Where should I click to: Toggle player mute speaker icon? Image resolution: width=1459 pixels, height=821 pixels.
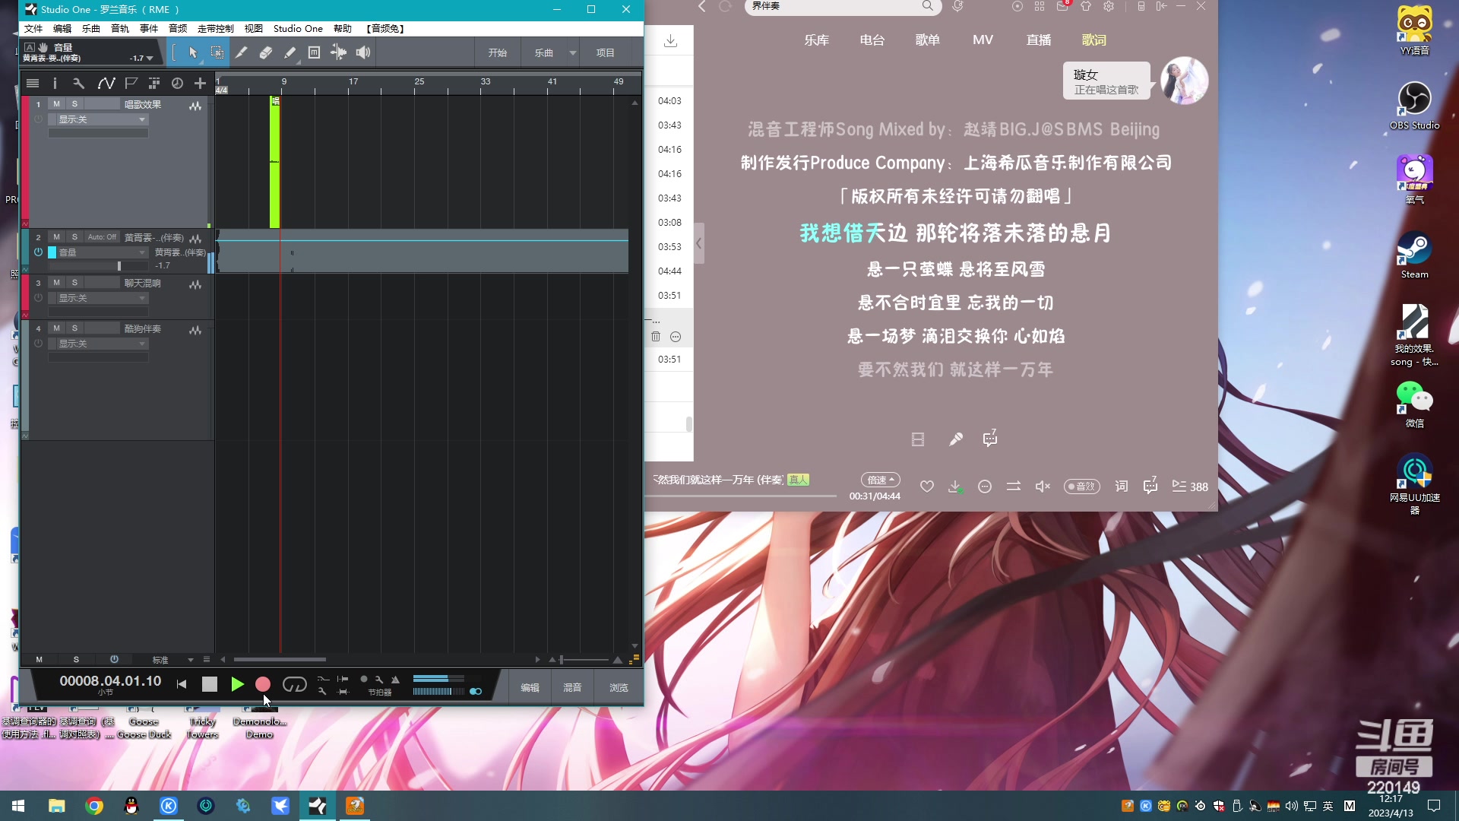pos(1043,487)
